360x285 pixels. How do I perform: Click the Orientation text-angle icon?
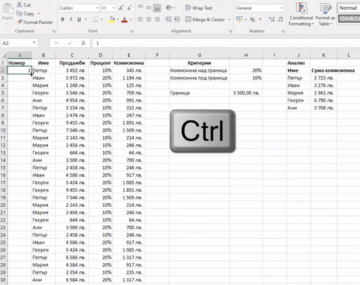tap(169, 8)
